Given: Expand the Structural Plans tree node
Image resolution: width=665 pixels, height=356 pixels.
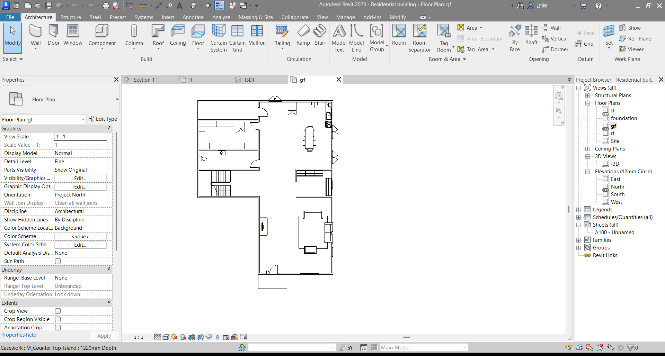Looking at the screenshot, I should click(587, 95).
